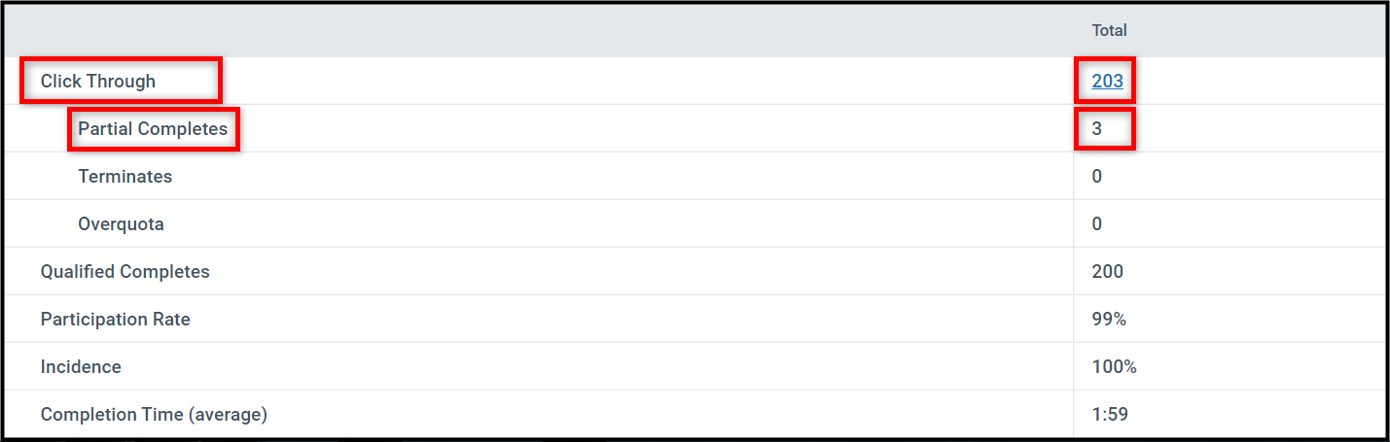Image resolution: width=1390 pixels, height=442 pixels.
Task: Click the Incidence row label
Action: click(x=81, y=367)
